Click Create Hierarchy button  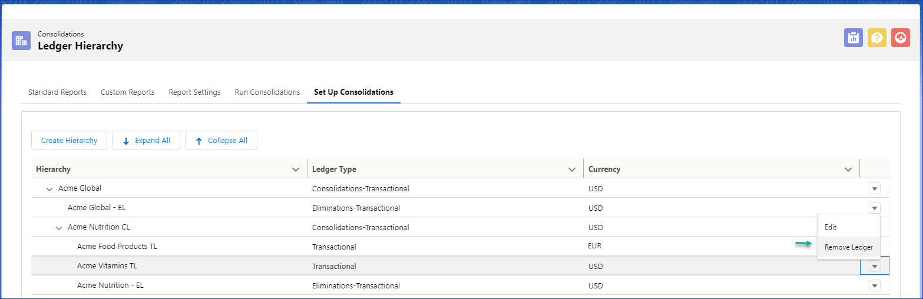coord(69,140)
